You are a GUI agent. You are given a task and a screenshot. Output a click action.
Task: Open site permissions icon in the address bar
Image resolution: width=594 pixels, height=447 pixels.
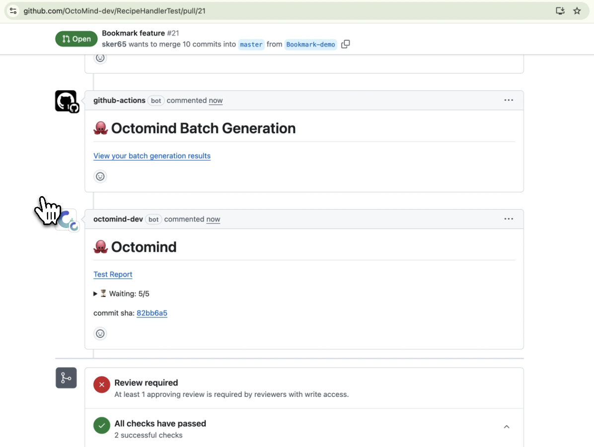(x=13, y=9)
